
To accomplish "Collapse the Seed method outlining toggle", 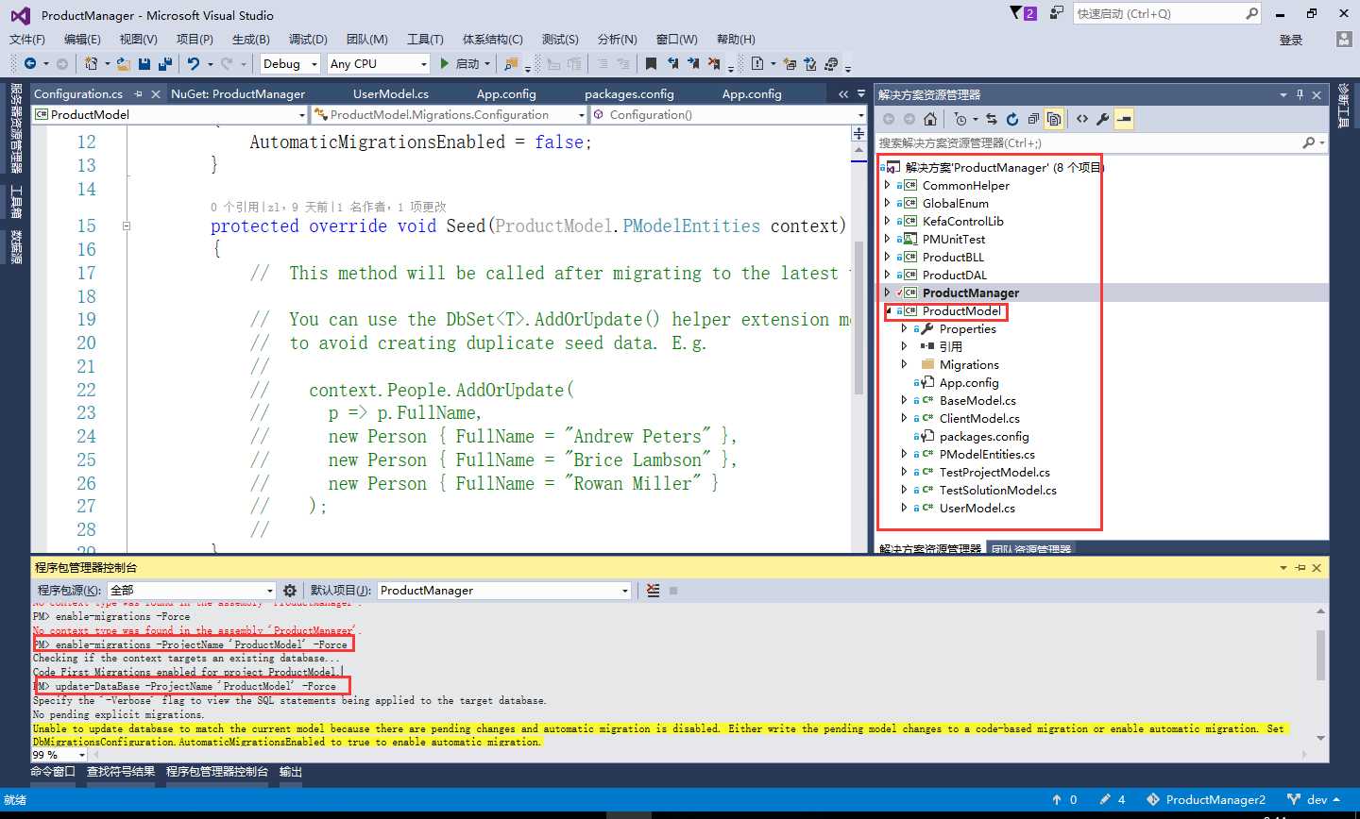I will pos(126,226).
